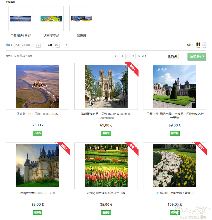
Task: Click the 法国深度游 category banner image
Action: (51, 19)
